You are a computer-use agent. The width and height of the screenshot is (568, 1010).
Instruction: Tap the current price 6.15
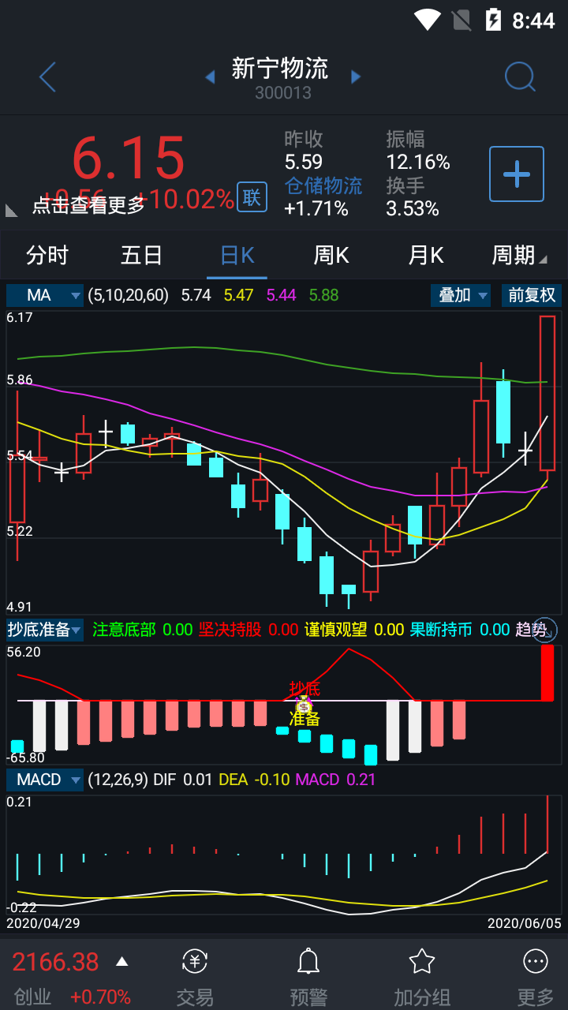[129, 158]
